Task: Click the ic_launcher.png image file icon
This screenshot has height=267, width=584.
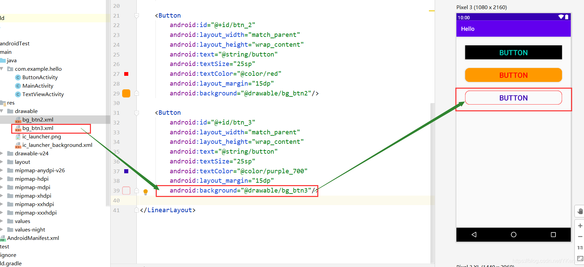Action: pyautogui.click(x=18, y=137)
